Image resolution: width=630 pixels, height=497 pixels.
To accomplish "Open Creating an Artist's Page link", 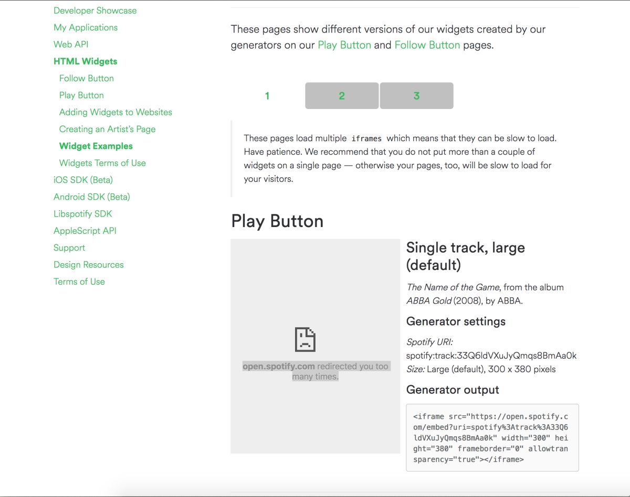I will pyautogui.click(x=108, y=129).
